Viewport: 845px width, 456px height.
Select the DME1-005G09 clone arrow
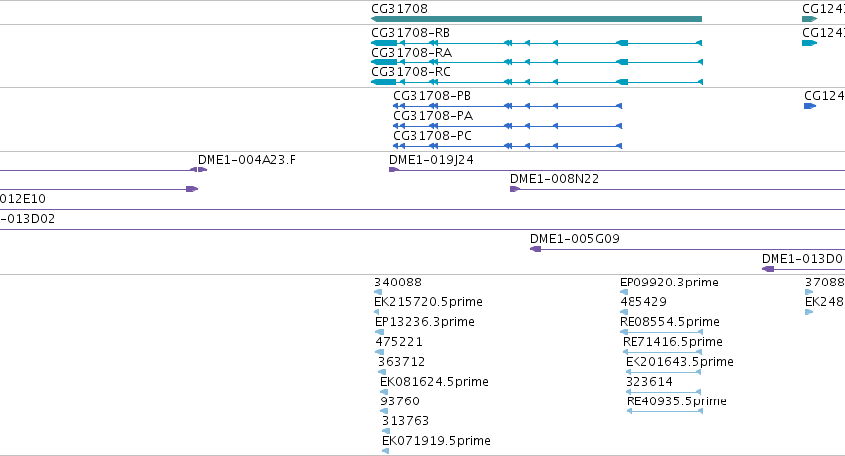[x=535, y=249]
